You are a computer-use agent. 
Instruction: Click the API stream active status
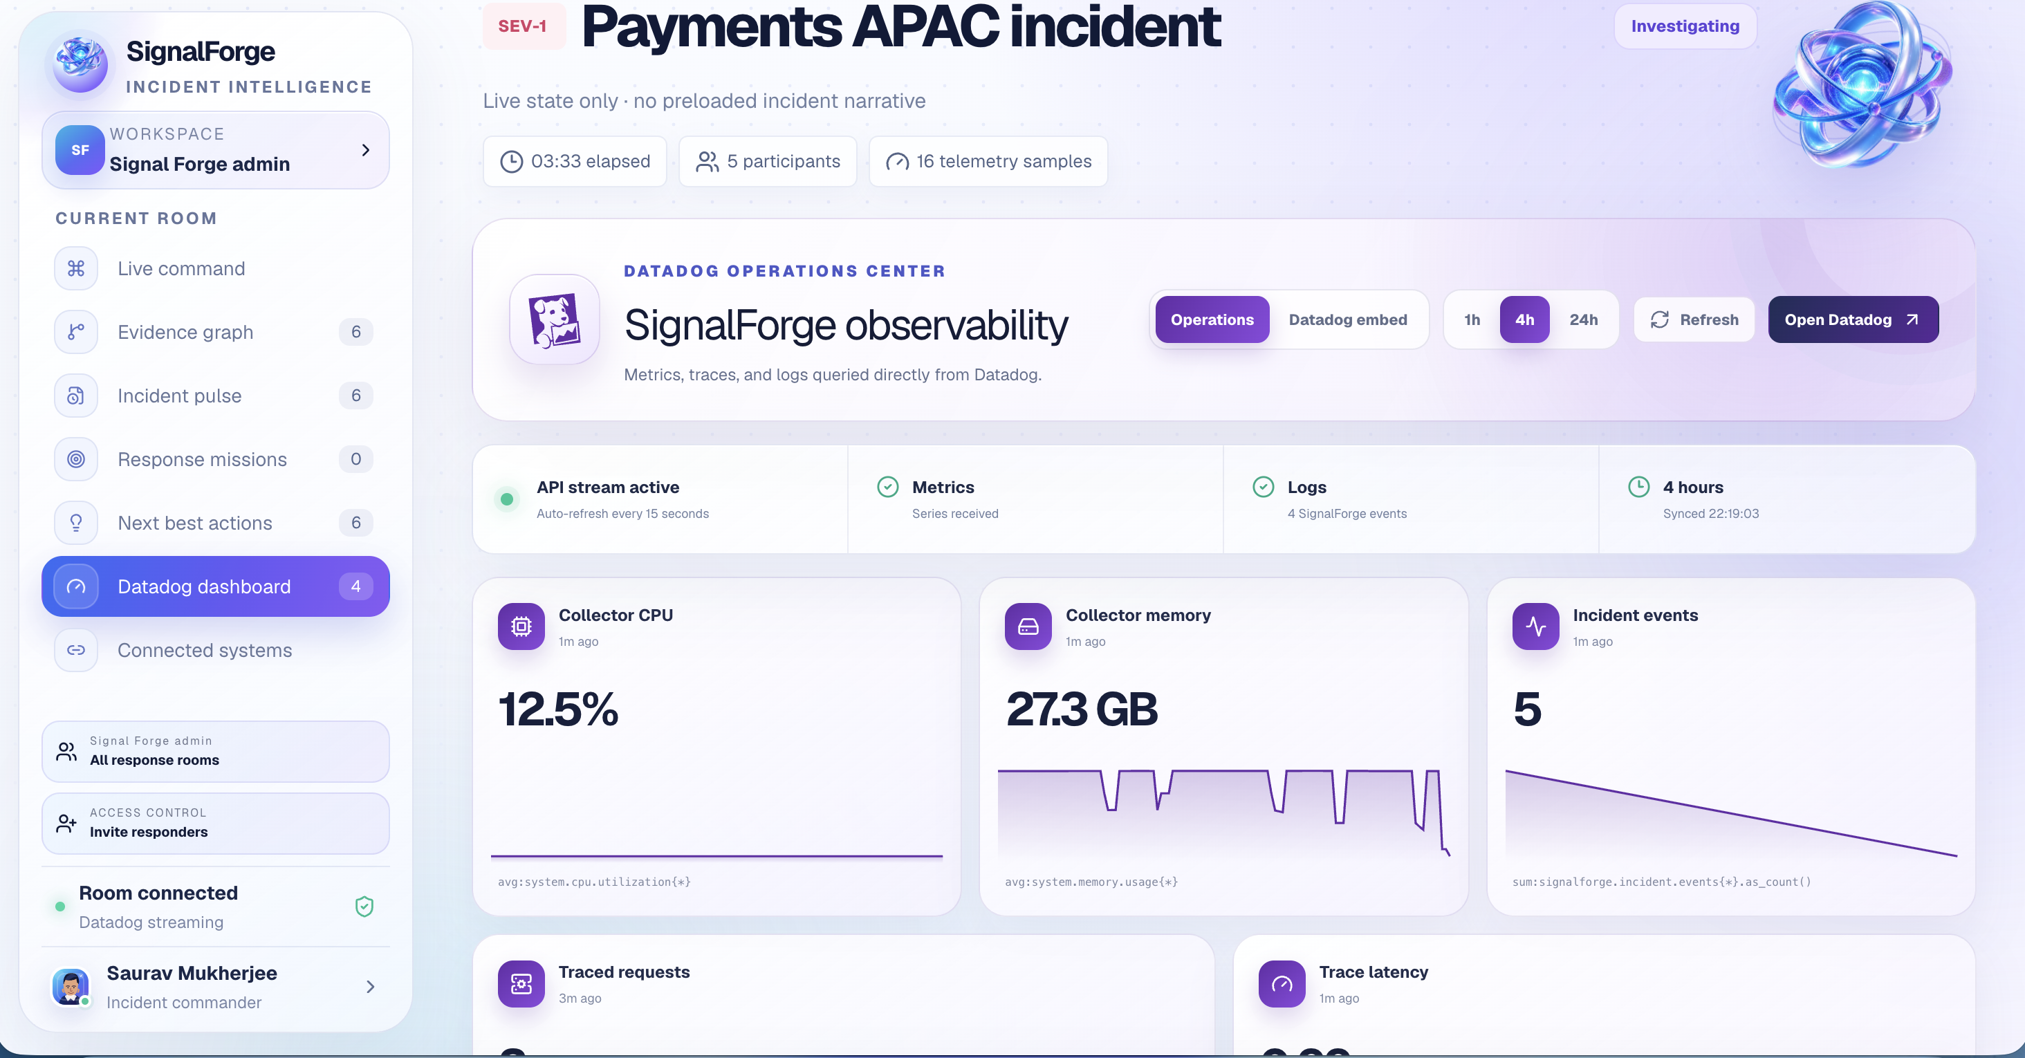click(x=660, y=499)
